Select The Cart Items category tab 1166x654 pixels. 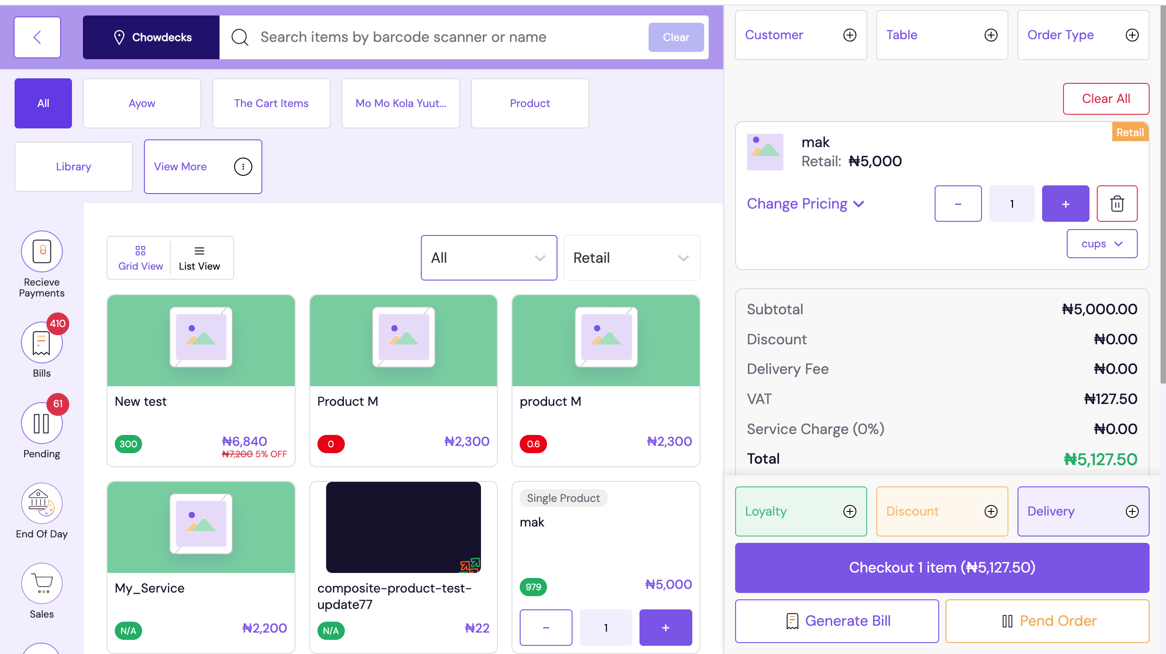pyautogui.click(x=271, y=103)
